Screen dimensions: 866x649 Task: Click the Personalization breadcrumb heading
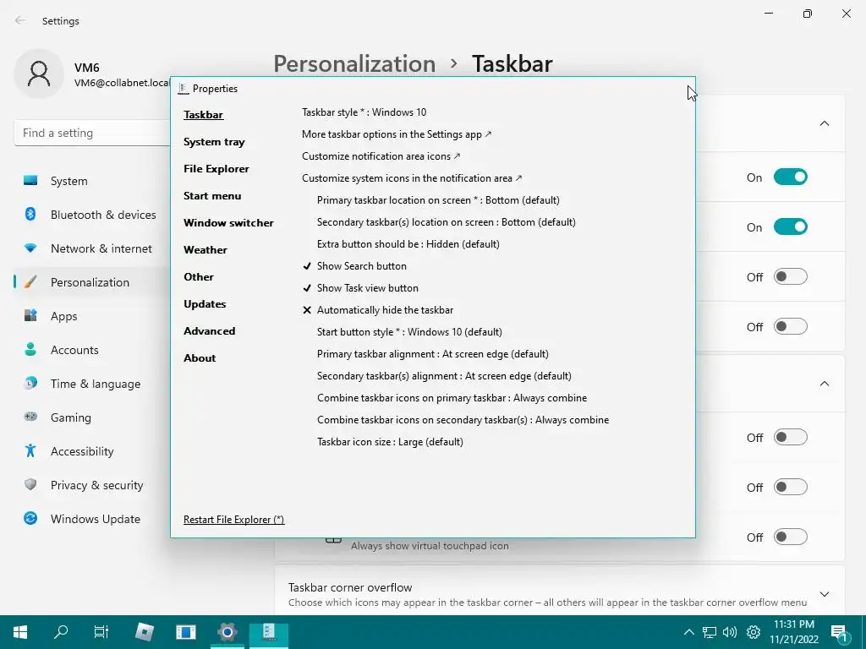tap(354, 63)
